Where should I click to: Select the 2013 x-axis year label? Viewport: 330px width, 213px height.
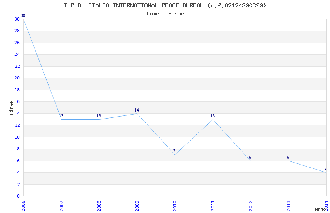coord(288,206)
